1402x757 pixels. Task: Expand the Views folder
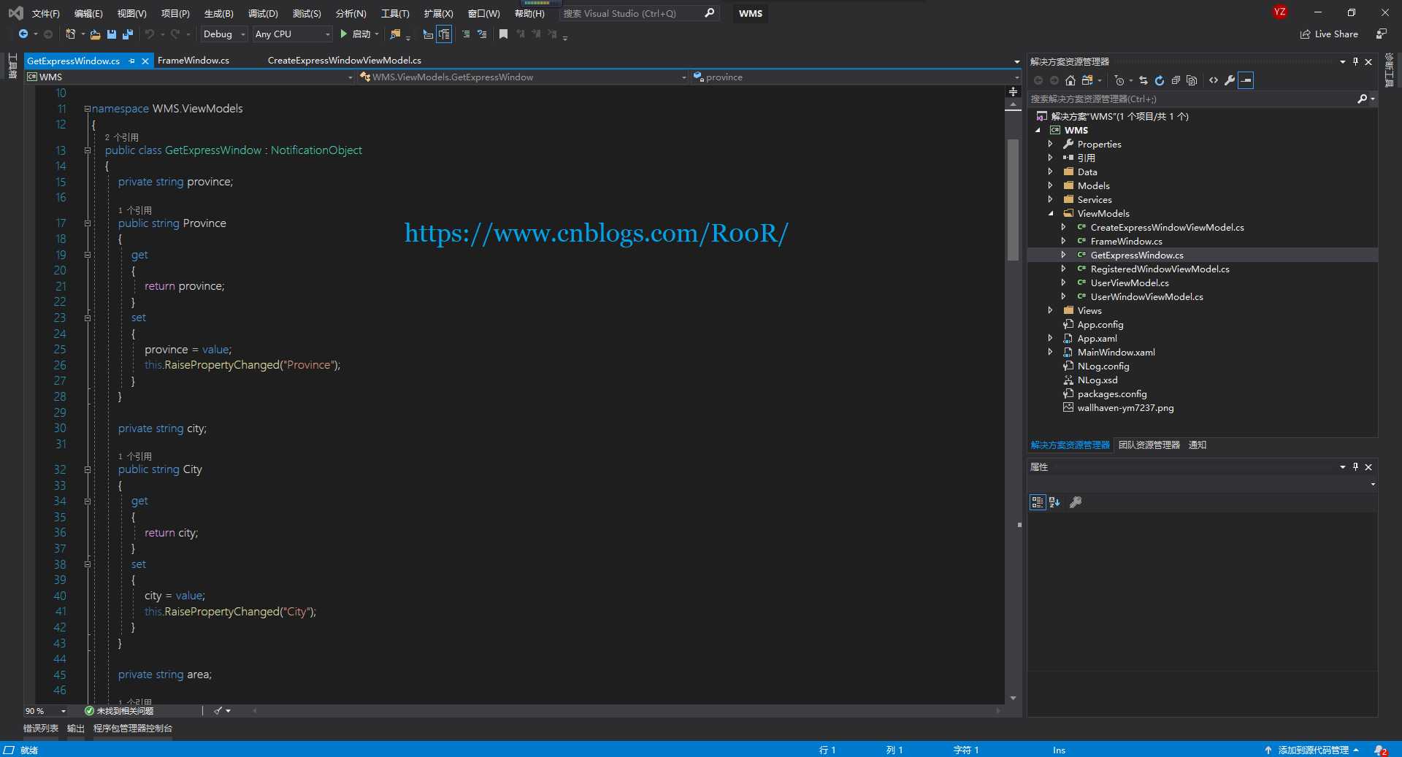click(1051, 310)
